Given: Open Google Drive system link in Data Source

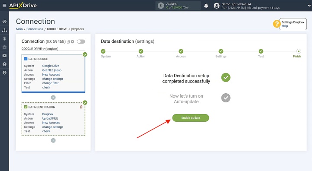Looking at the screenshot, I should coord(51,66).
